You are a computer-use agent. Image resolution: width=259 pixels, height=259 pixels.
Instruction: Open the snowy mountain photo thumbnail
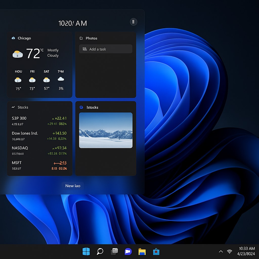click(x=105, y=130)
